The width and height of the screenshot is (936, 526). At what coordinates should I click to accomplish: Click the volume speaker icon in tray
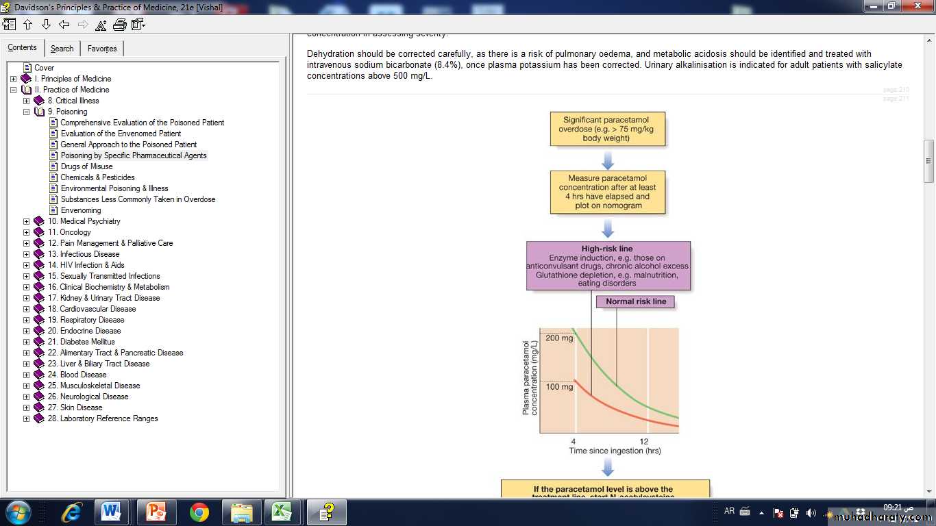(x=811, y=512)
